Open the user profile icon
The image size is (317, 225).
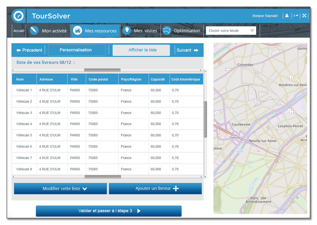coord(287,16)
